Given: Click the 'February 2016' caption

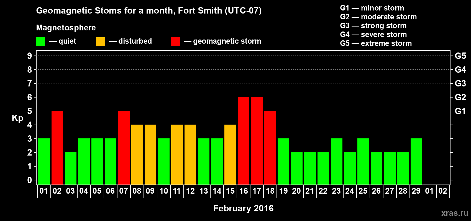Looking at the screenshot, I should (244, 208).
